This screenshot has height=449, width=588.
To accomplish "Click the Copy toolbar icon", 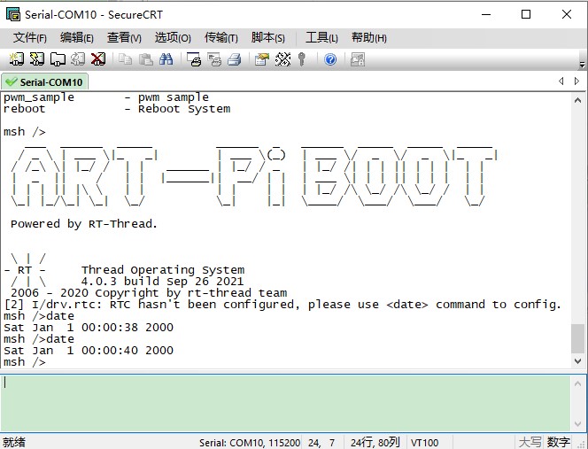I will click(125, 59).
